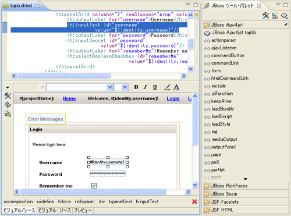Click the Username input field in preview
The width and height of the screenshot is (291, 216).
click(108, 162)
